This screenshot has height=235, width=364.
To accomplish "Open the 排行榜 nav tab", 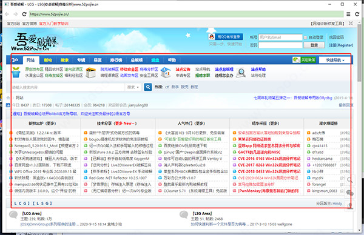I will [116, 60].
